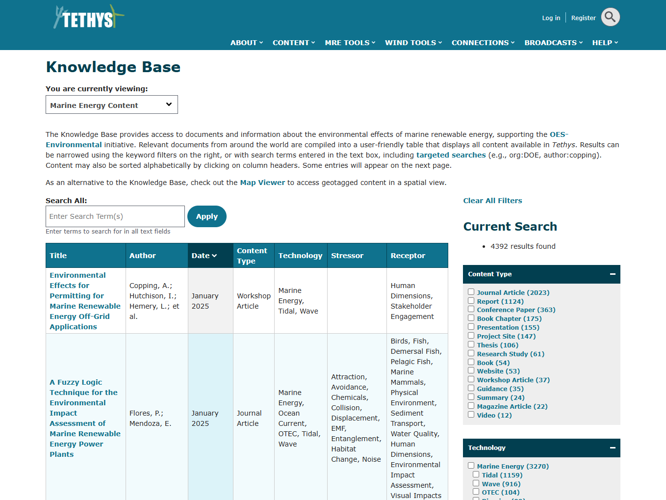Screen dimensions: 666x500
Task: Check the Report (1124) checkbox
Action: (x=471, y=301)
